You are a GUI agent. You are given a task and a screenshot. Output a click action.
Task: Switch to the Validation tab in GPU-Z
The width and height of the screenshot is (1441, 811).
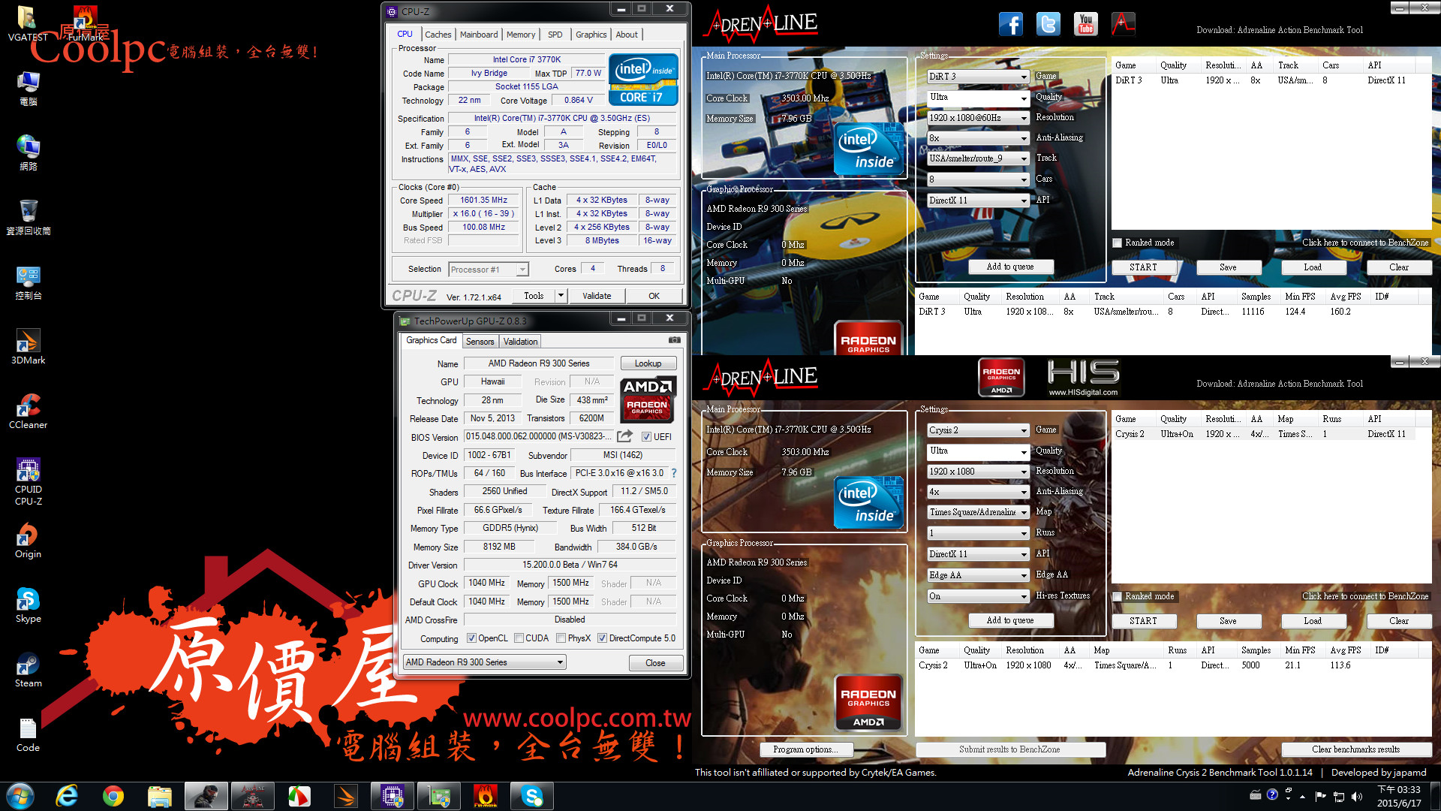[x=520, y=342]
